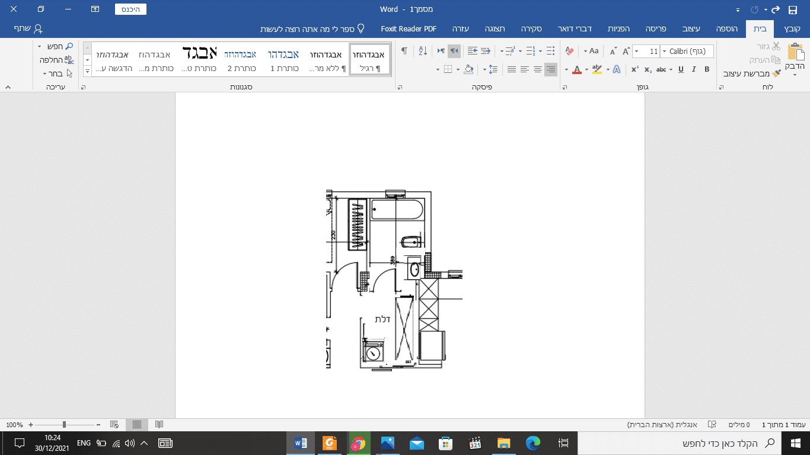Screen dimensions: 810x455
Task: Expand the styles gallery more arrow
Action: click(87, 71)
